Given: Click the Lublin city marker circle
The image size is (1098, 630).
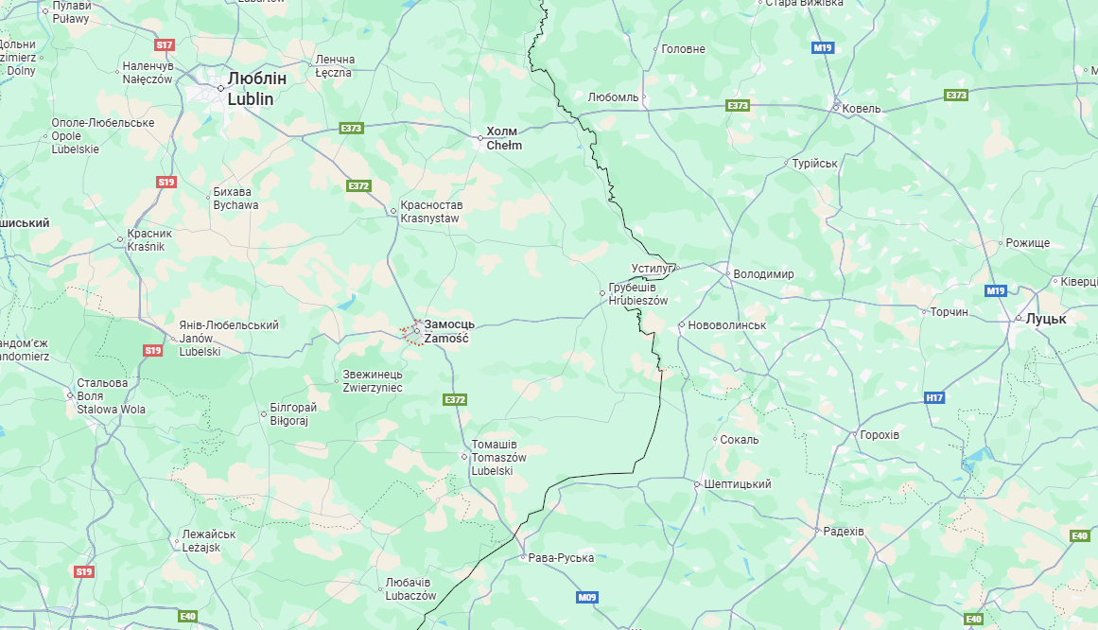Looking at the screenshot, I should click(x=220, y=88).
